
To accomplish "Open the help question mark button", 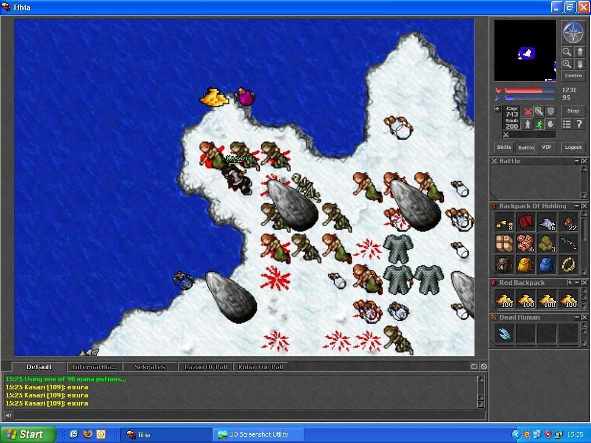I will [x=579, y=124].
